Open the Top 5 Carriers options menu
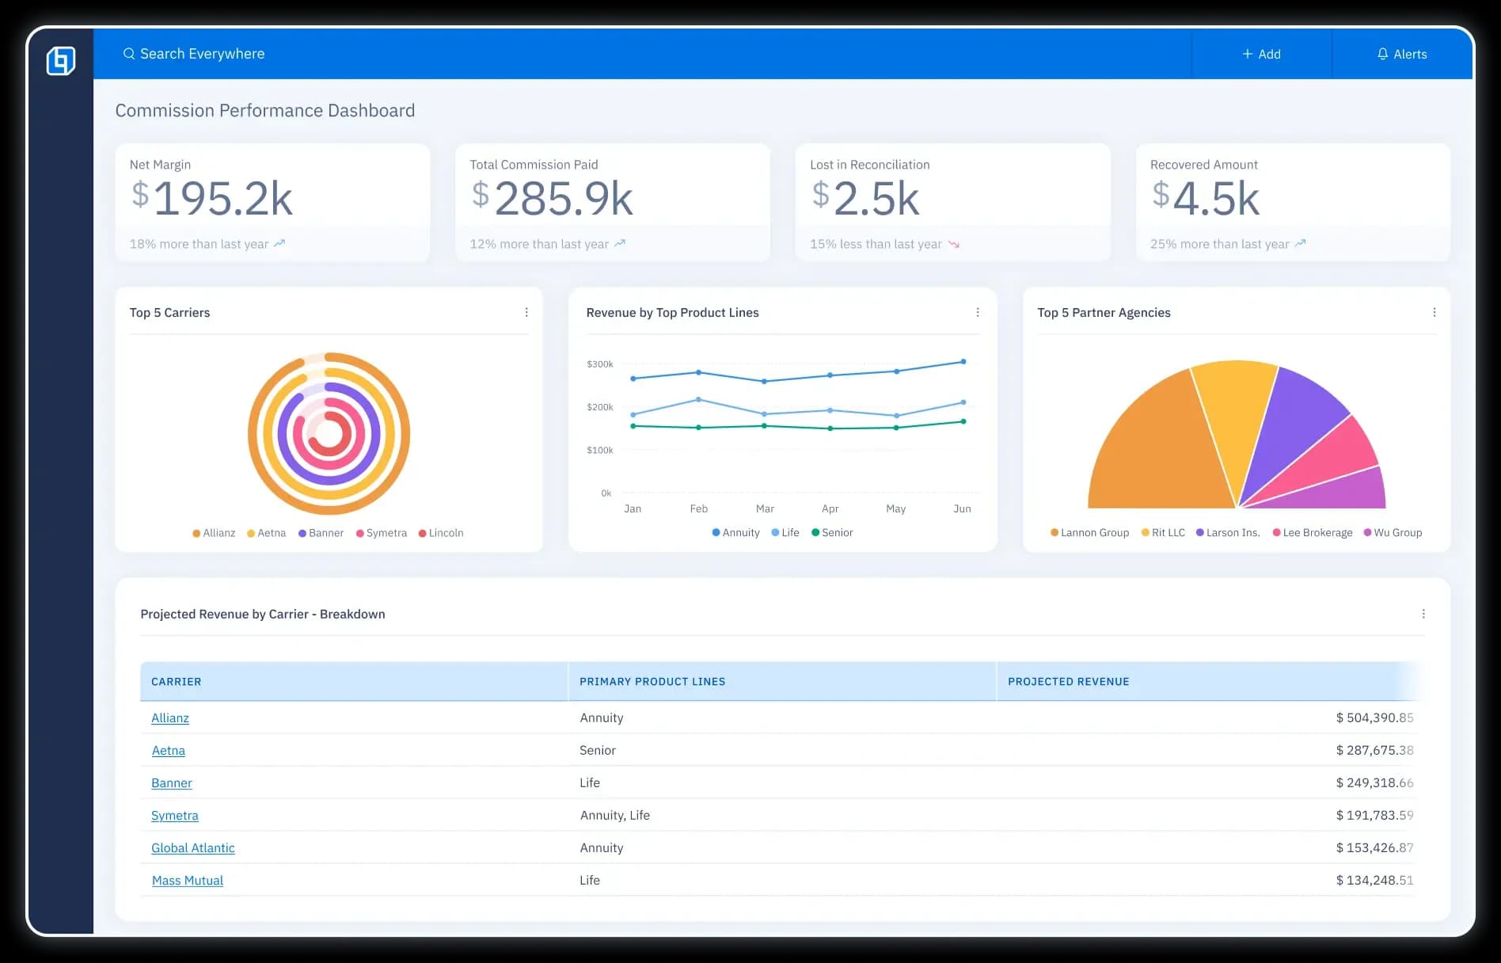The image size is (1501, 963). tap(526, 313)
